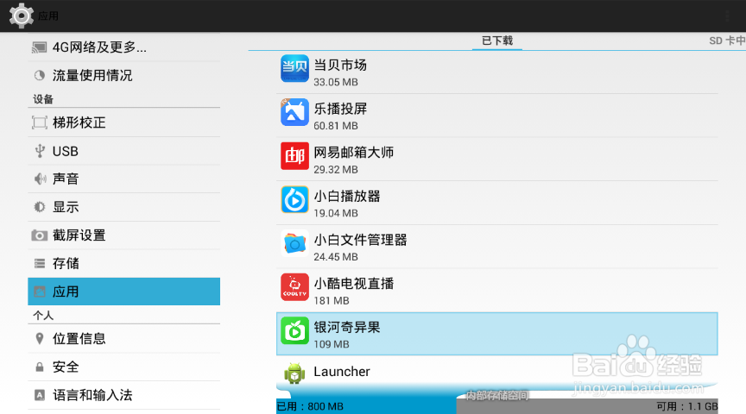Screen dimensions: 746x414
Task: Click the 181 MB size text
Action: pos(332,301)
